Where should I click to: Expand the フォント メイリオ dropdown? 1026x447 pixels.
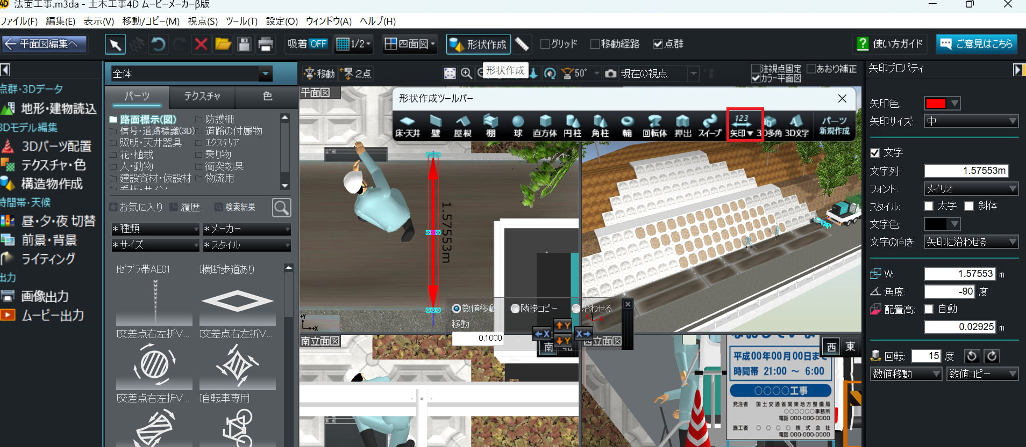click(x=971, y=188)
